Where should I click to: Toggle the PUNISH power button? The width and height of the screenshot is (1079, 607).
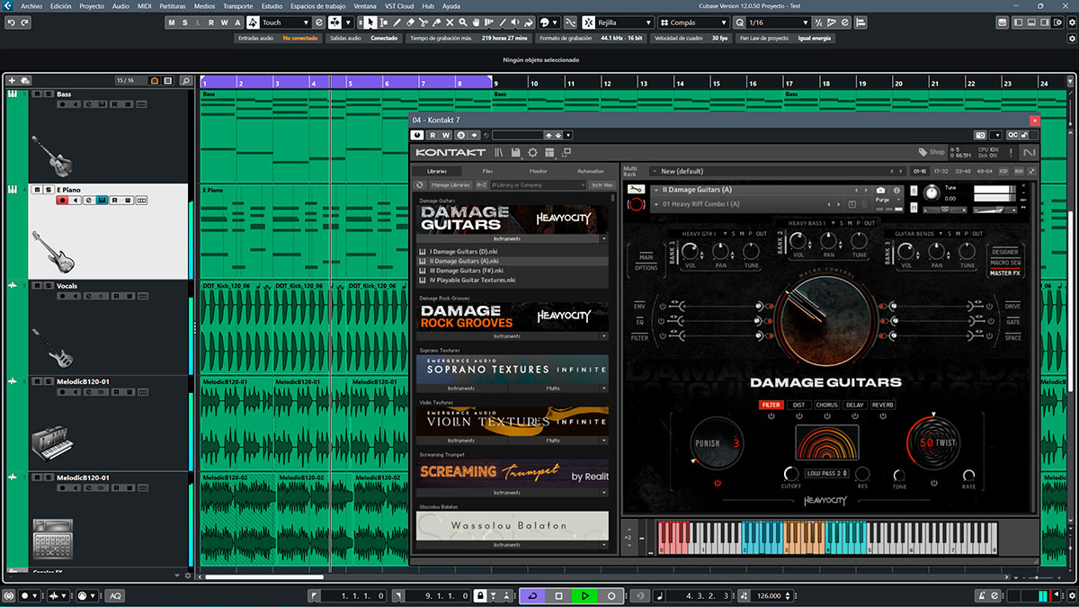click(x=717, y=482)
